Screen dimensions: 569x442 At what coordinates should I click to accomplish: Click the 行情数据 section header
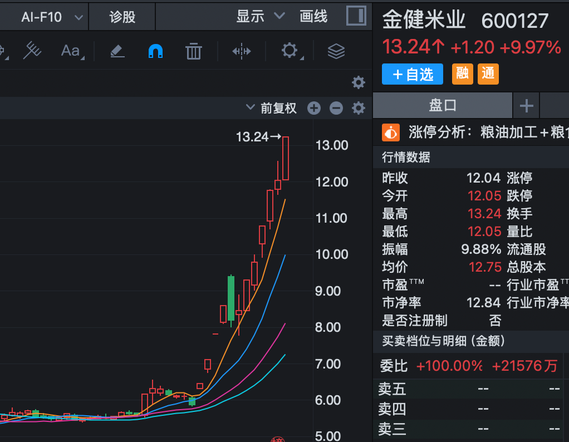pyautogui.click(x=406, y=157)
